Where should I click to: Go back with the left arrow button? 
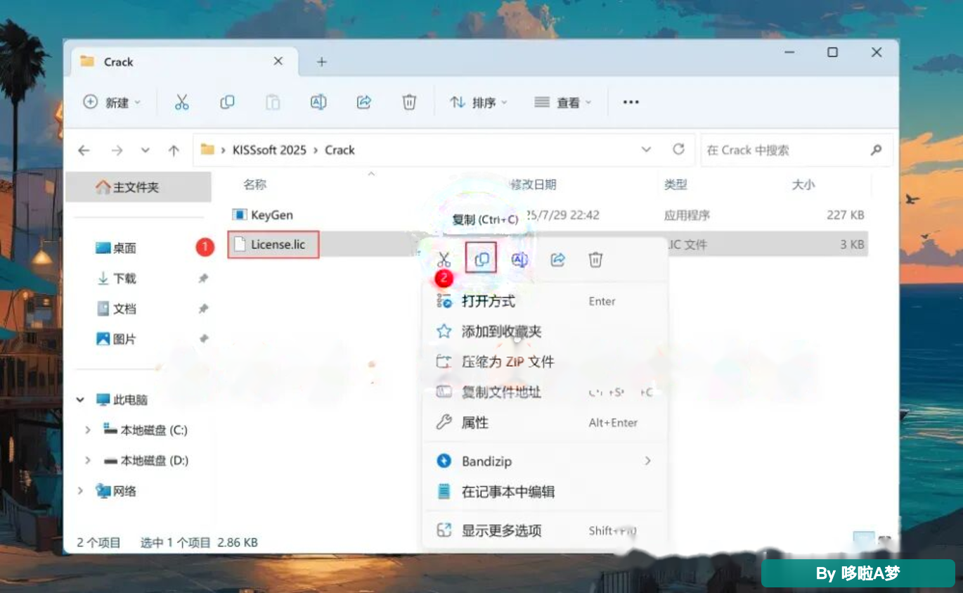pos(84,150)
